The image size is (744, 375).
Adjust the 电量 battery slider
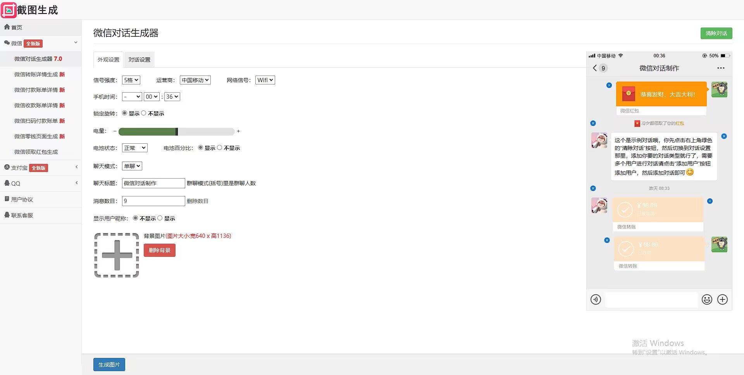pos(176,131)
